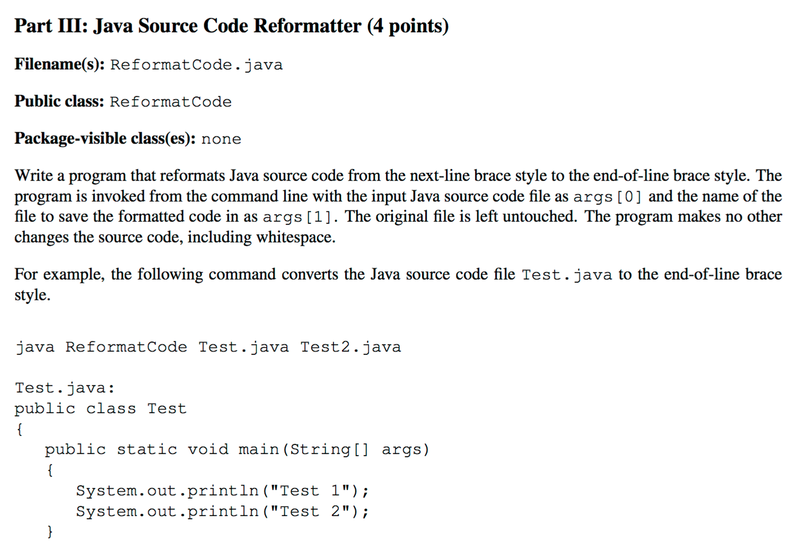Viewport: 807px width, 558px height.
Task: Click the method opening brace
Action: click(50, 470)
